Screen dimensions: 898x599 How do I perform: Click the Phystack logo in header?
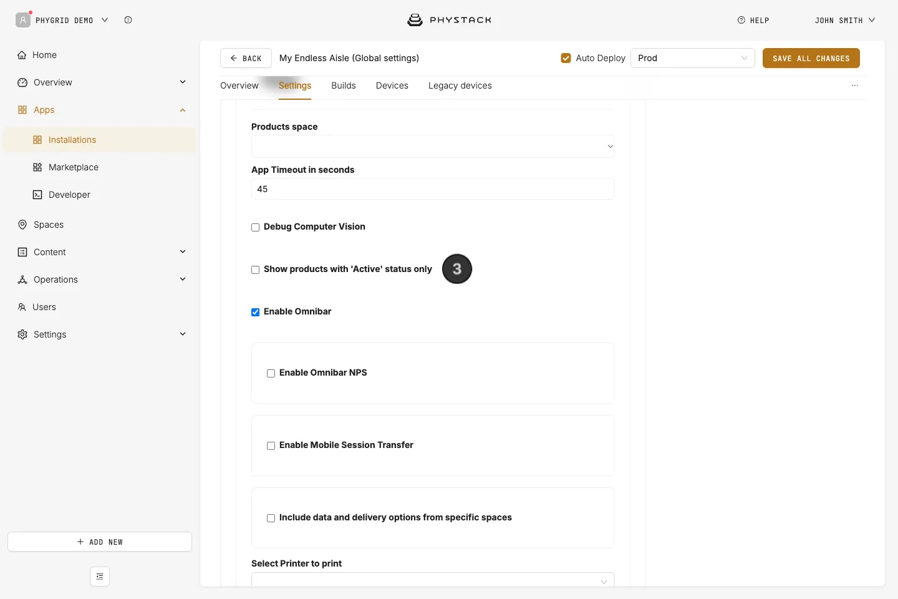click(449, 20)
